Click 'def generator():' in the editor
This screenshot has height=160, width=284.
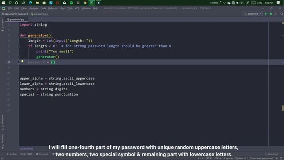pyautogui.click(x=36, y=36)
